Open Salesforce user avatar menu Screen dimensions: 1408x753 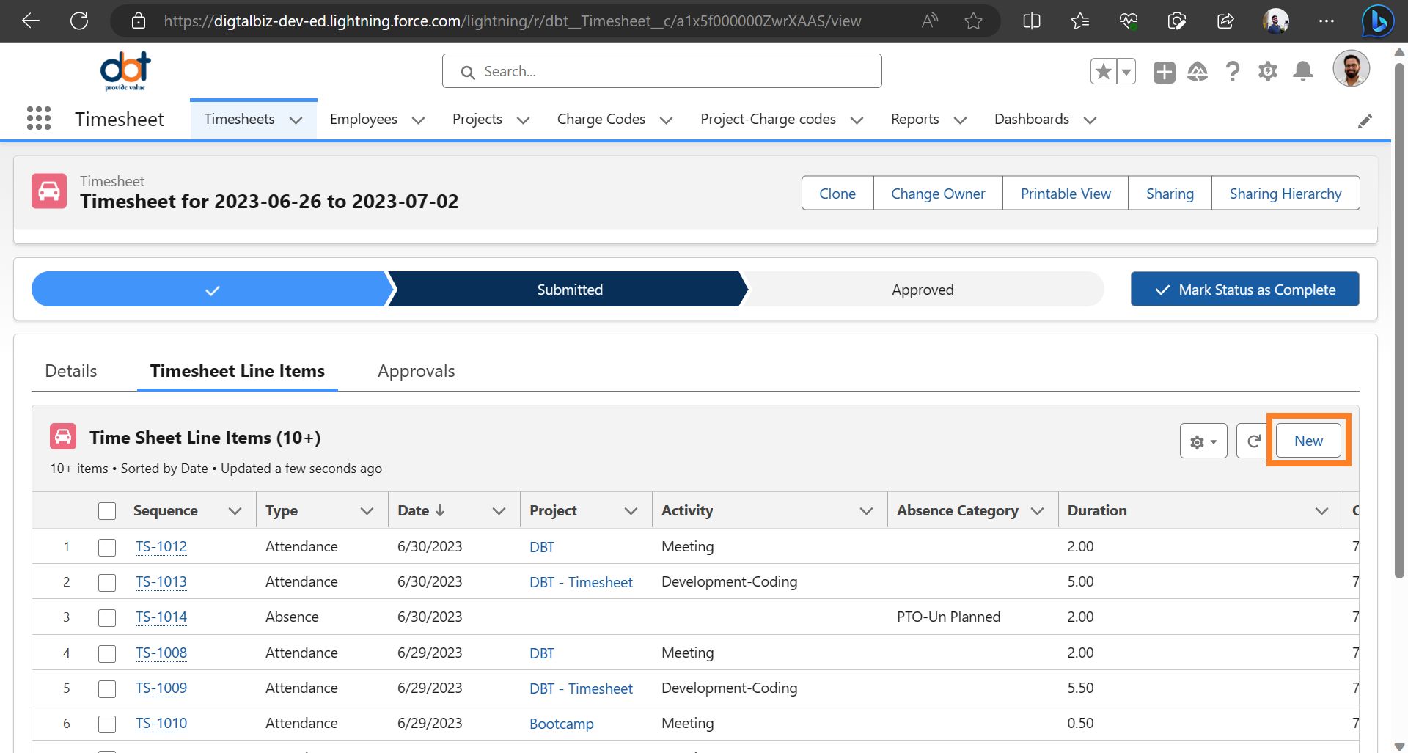[x=1352, y=69]
